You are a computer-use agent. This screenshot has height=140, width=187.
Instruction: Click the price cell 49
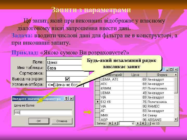(135, 93)
